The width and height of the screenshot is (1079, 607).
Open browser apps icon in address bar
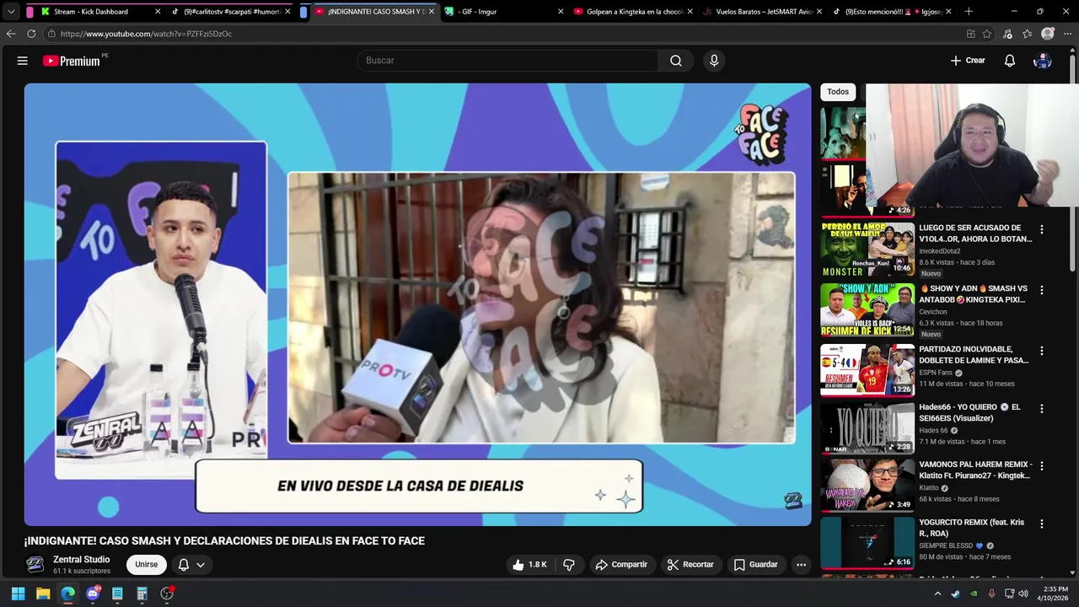tap(971, 34)
